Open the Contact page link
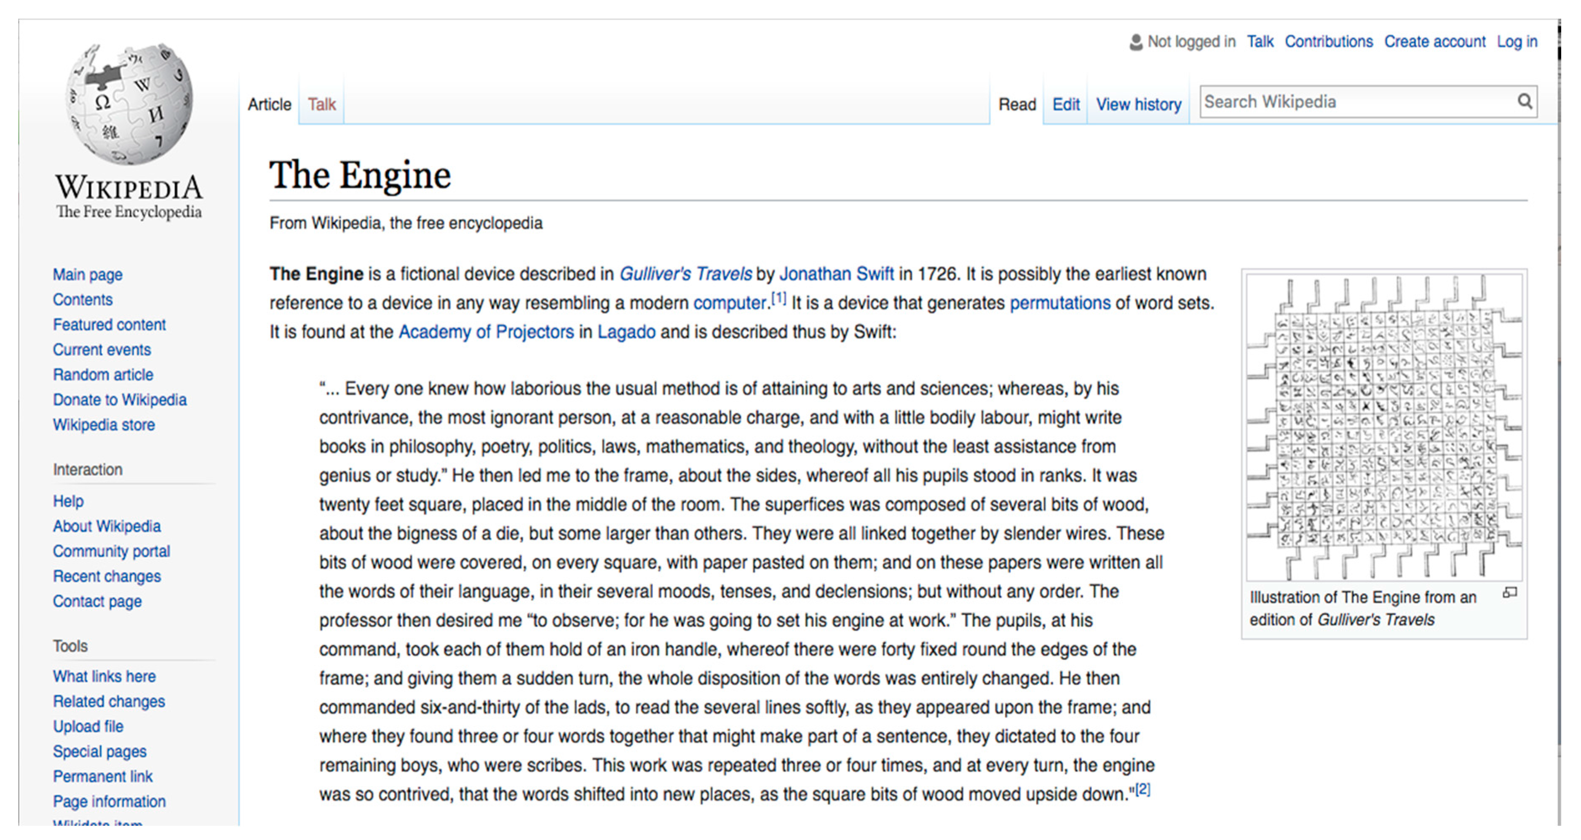This screenshot has height=840, width=1581. coord(97,602)
